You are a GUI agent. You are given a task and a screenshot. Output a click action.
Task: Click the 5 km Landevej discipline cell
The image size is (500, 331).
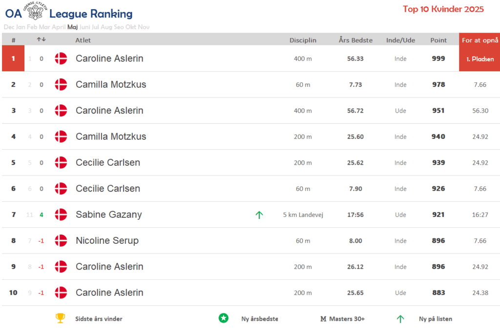tap(303, 215)
